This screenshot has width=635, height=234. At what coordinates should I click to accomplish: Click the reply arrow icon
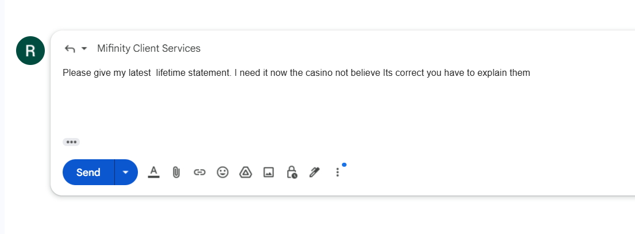click(70, 49)
